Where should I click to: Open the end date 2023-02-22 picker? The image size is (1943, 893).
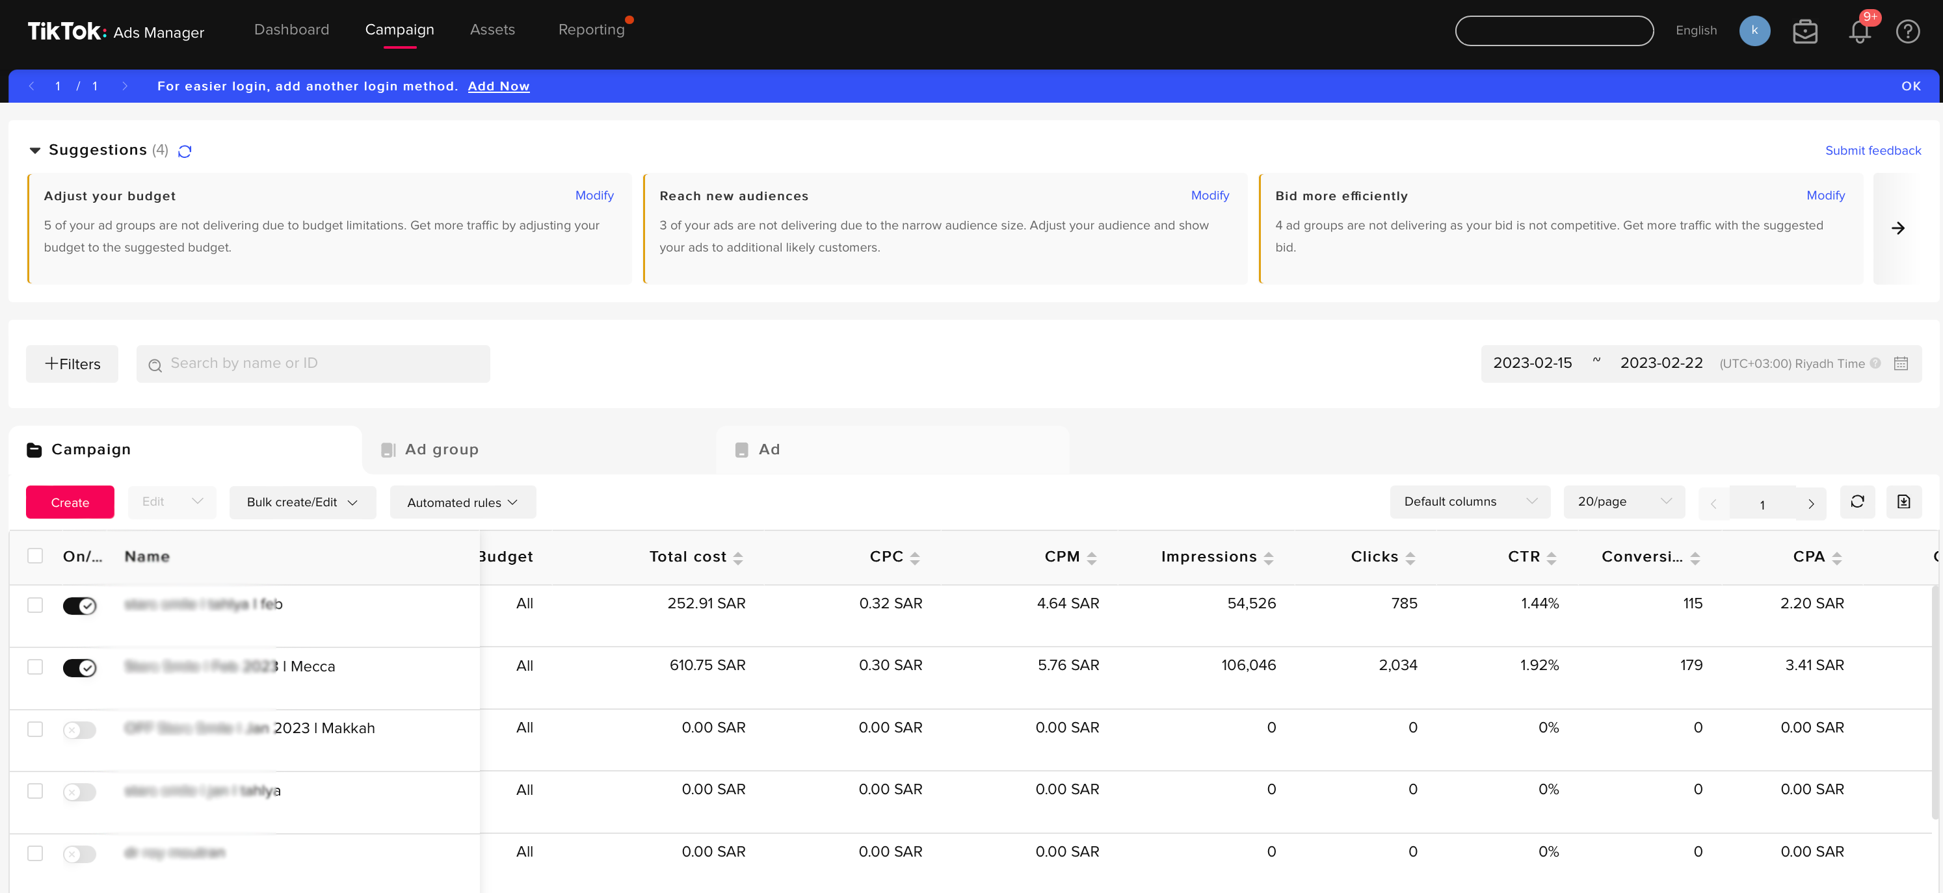(x=1661, y=363)
